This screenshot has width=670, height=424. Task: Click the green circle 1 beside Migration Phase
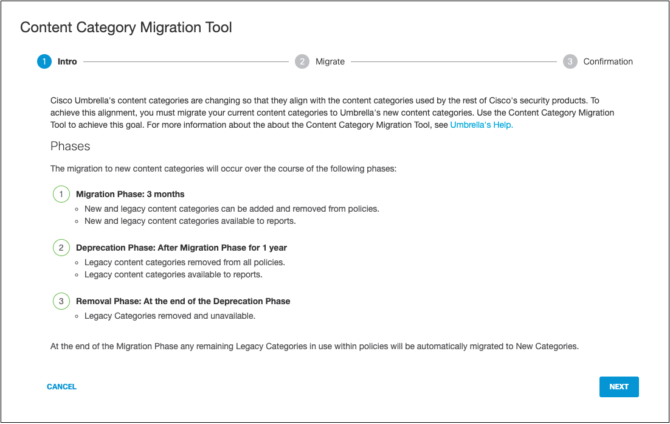pyautogui.click(x=61, y=194)
